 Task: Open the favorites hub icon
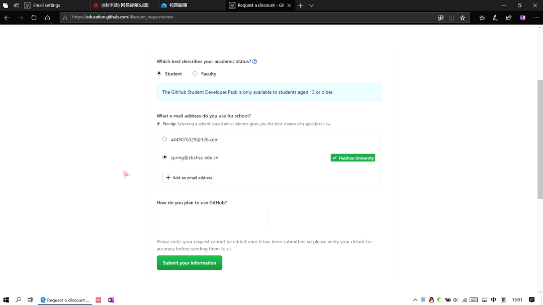482,18
